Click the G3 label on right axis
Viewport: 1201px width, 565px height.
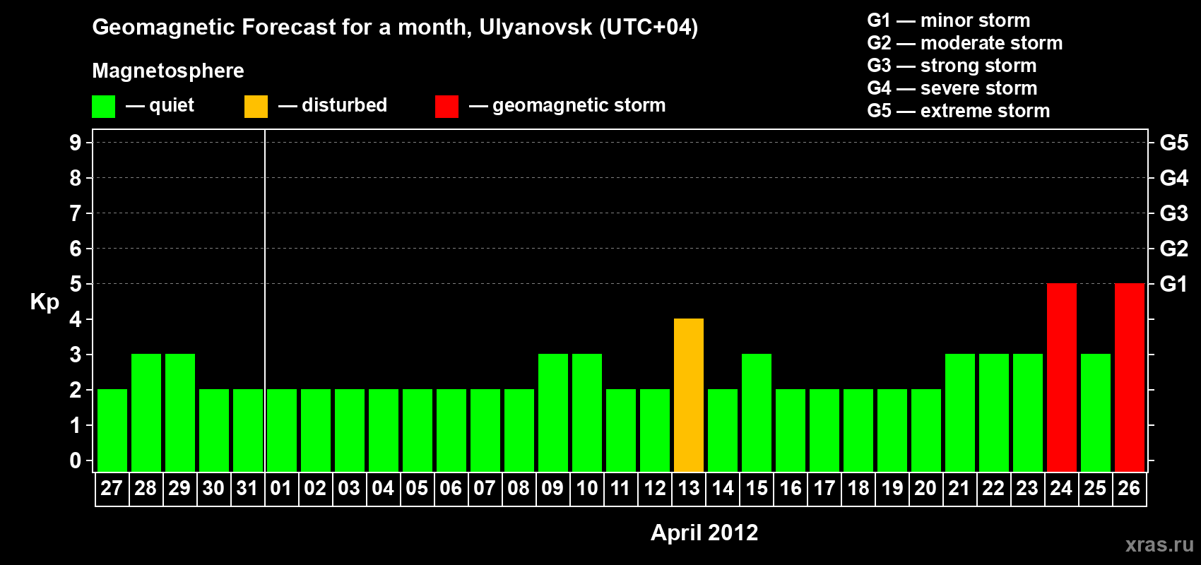(x=1174, y=213)
